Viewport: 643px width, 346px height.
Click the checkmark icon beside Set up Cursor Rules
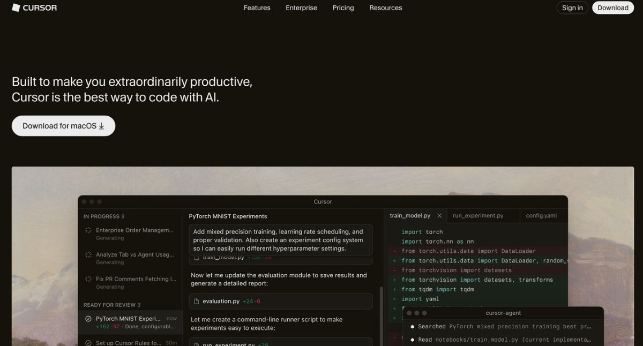(x=88, y=343)
